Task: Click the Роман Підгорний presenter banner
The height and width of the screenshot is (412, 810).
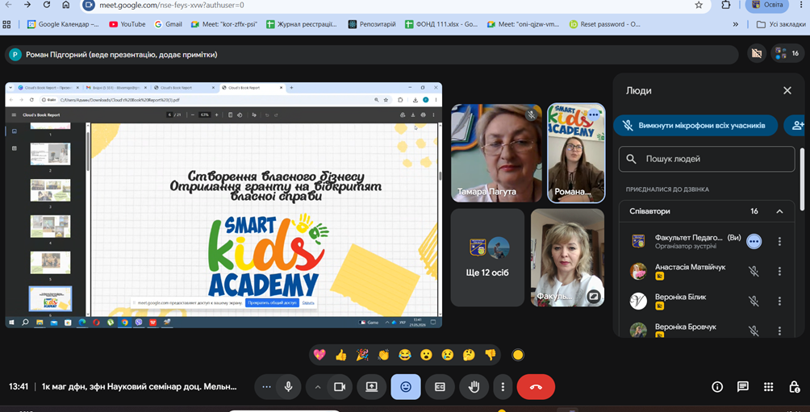Action: (x=371, y=54)
